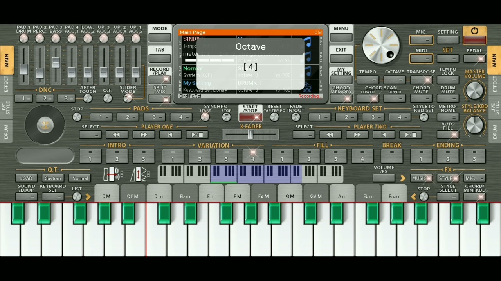Toggle the PEDAL button

pyautogui.click(x=474, y=59)
